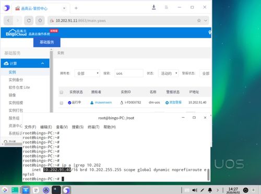Tick the select-all checkbox in table header

[x=62, y=92]
